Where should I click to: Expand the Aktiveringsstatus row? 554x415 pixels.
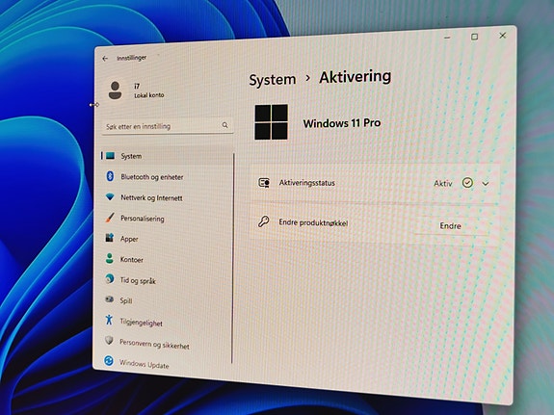pos(375,183)
